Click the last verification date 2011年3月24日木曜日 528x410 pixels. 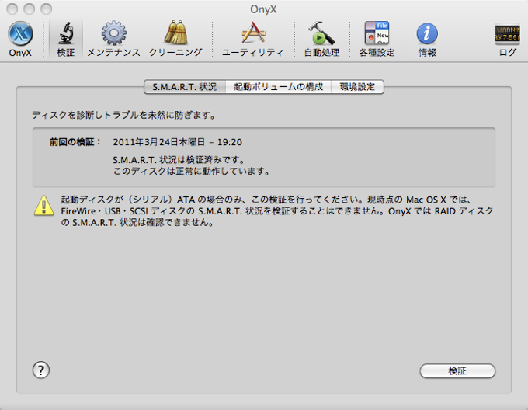[159, 142]
